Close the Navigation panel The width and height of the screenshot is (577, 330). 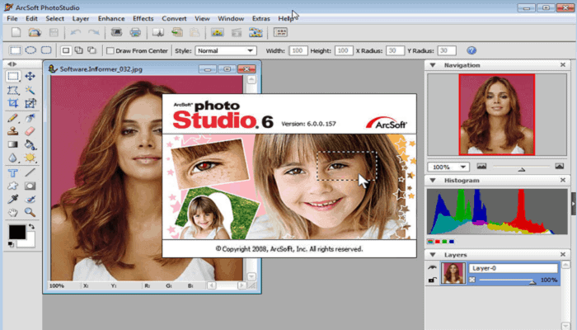click(563, 65)
